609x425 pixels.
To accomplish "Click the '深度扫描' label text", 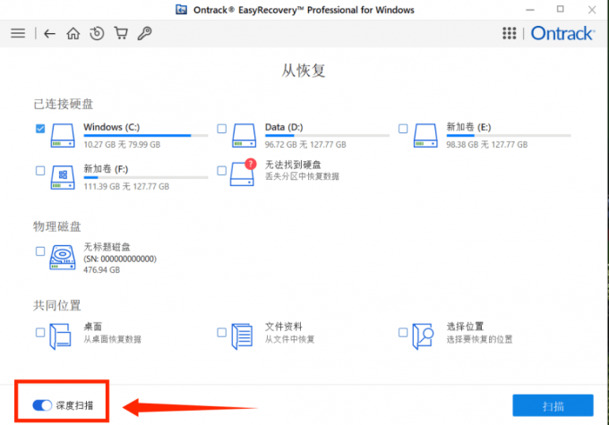I will (74, 405).
